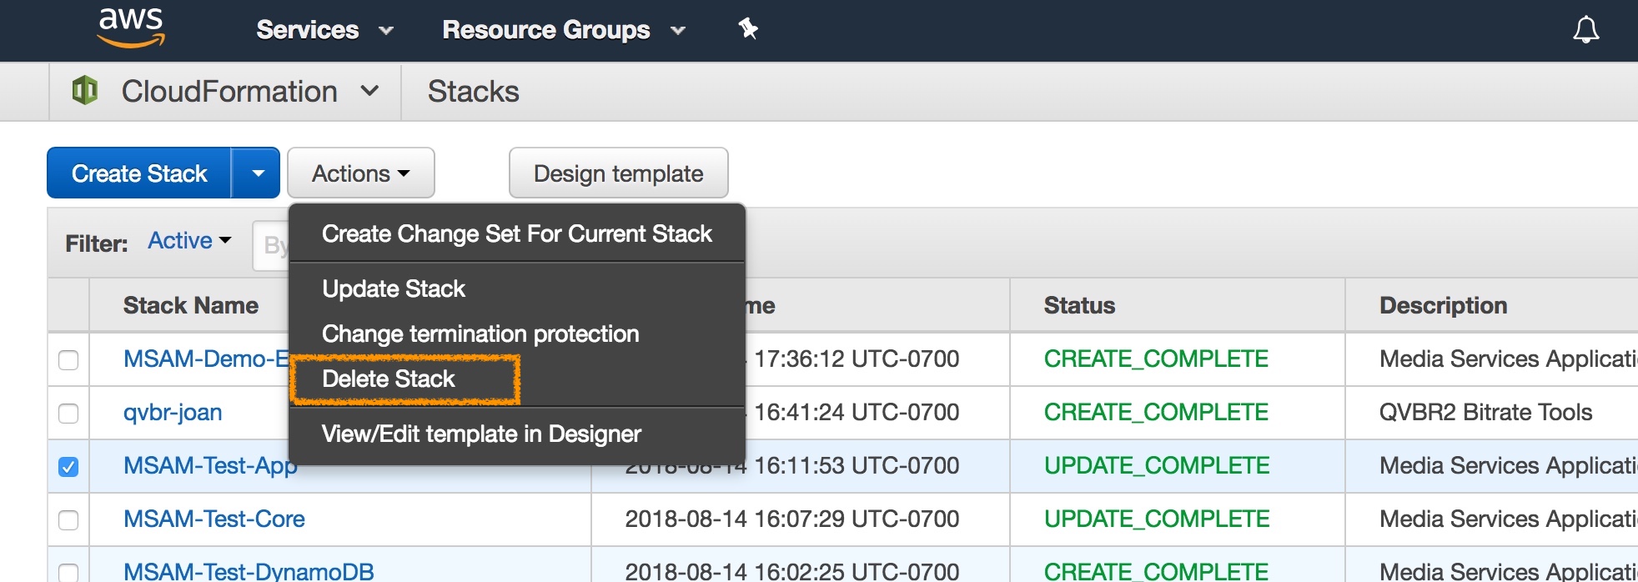1638x582 pixels.
Task: Click CREATE_COMPLETE status of qvbr-joan
Action: (x=1156, y=412)
